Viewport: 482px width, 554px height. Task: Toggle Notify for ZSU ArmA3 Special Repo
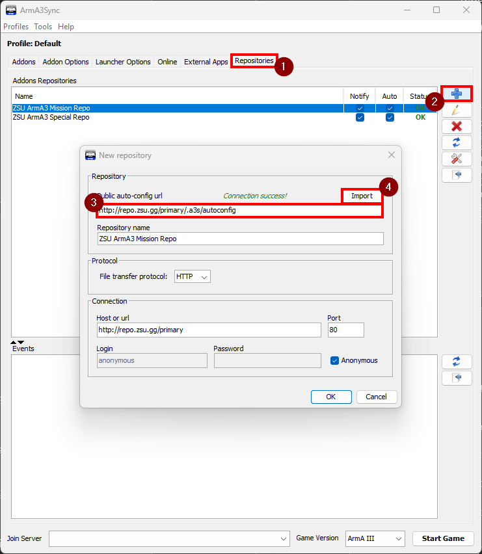(360, 118)
